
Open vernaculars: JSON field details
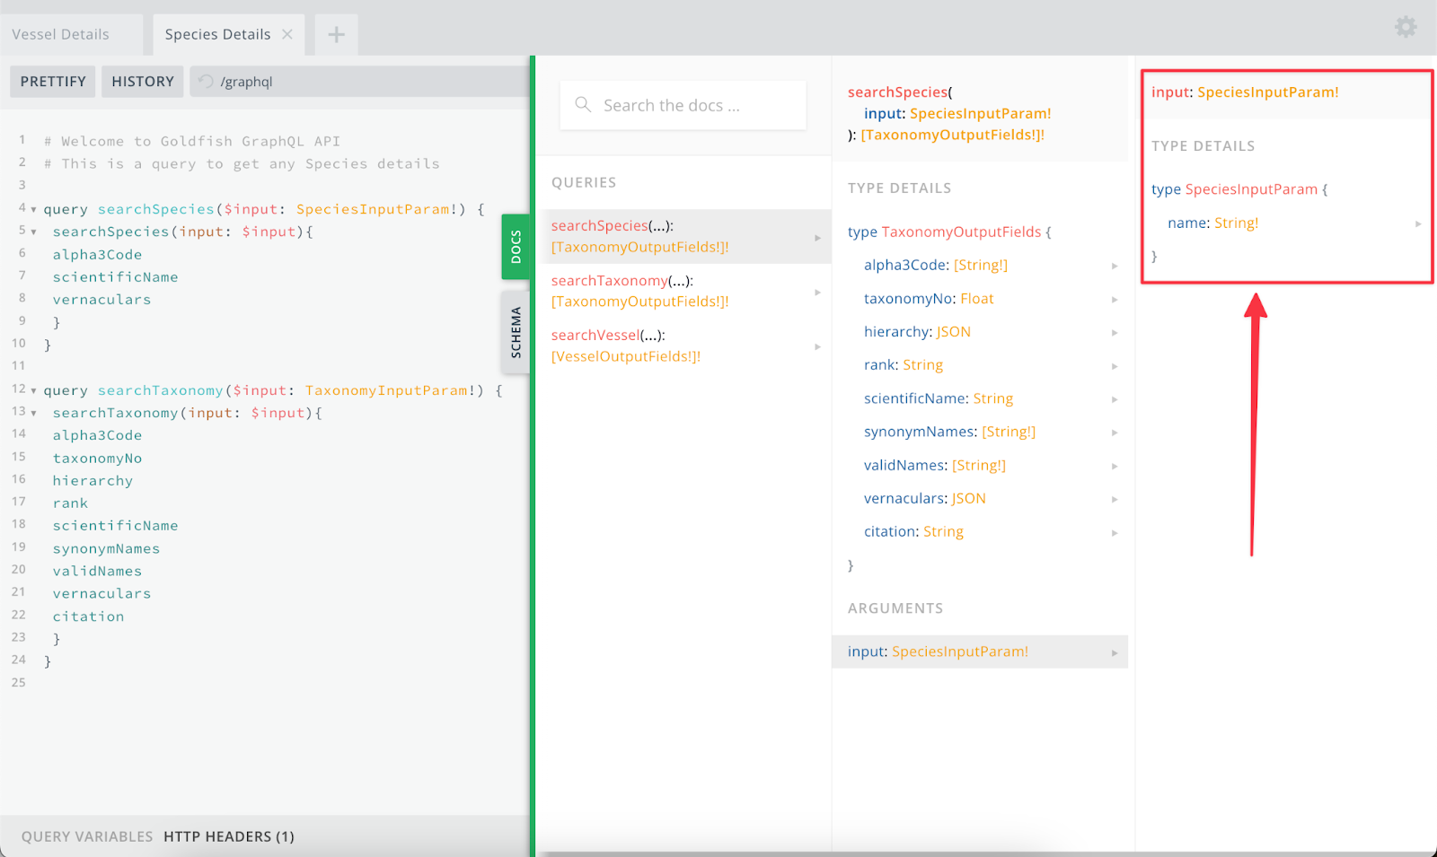pyautogui.click(x=980, y=499)
